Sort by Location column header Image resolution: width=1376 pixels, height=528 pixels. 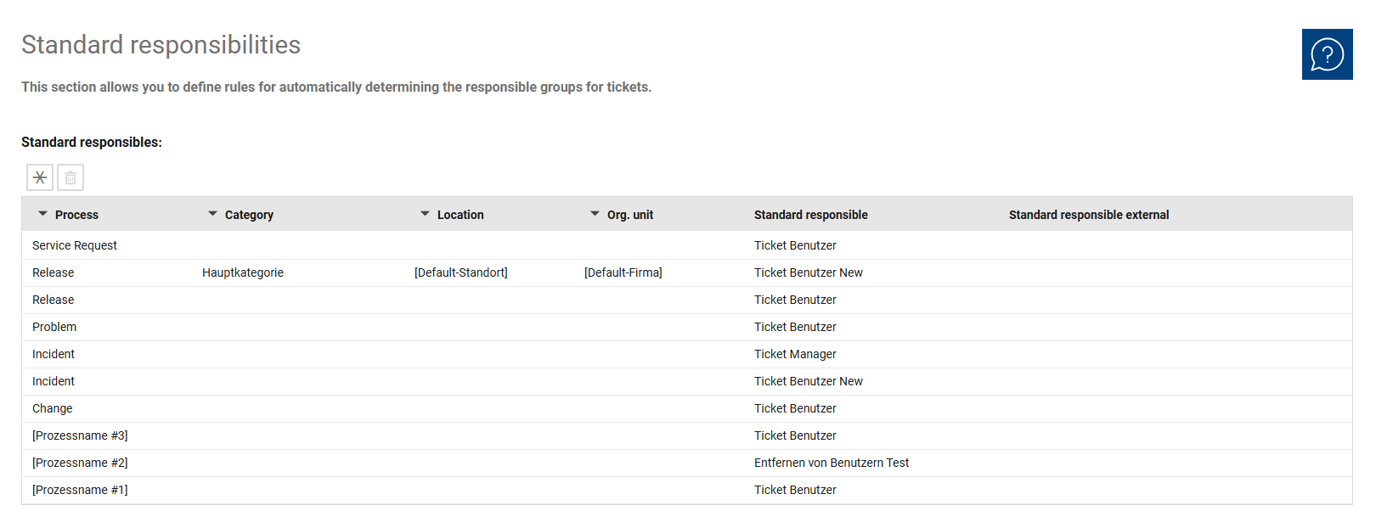460,215
